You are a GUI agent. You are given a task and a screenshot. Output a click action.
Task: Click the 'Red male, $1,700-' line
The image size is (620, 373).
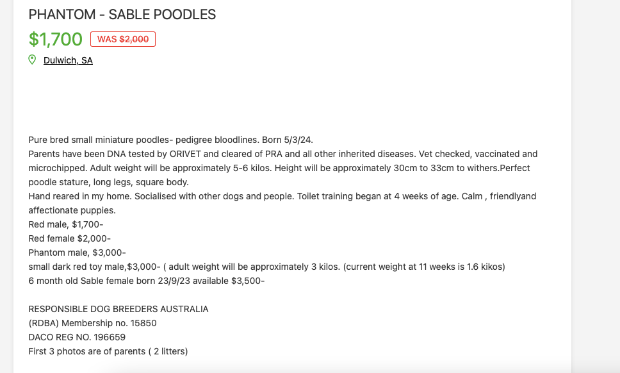[66, 225]
